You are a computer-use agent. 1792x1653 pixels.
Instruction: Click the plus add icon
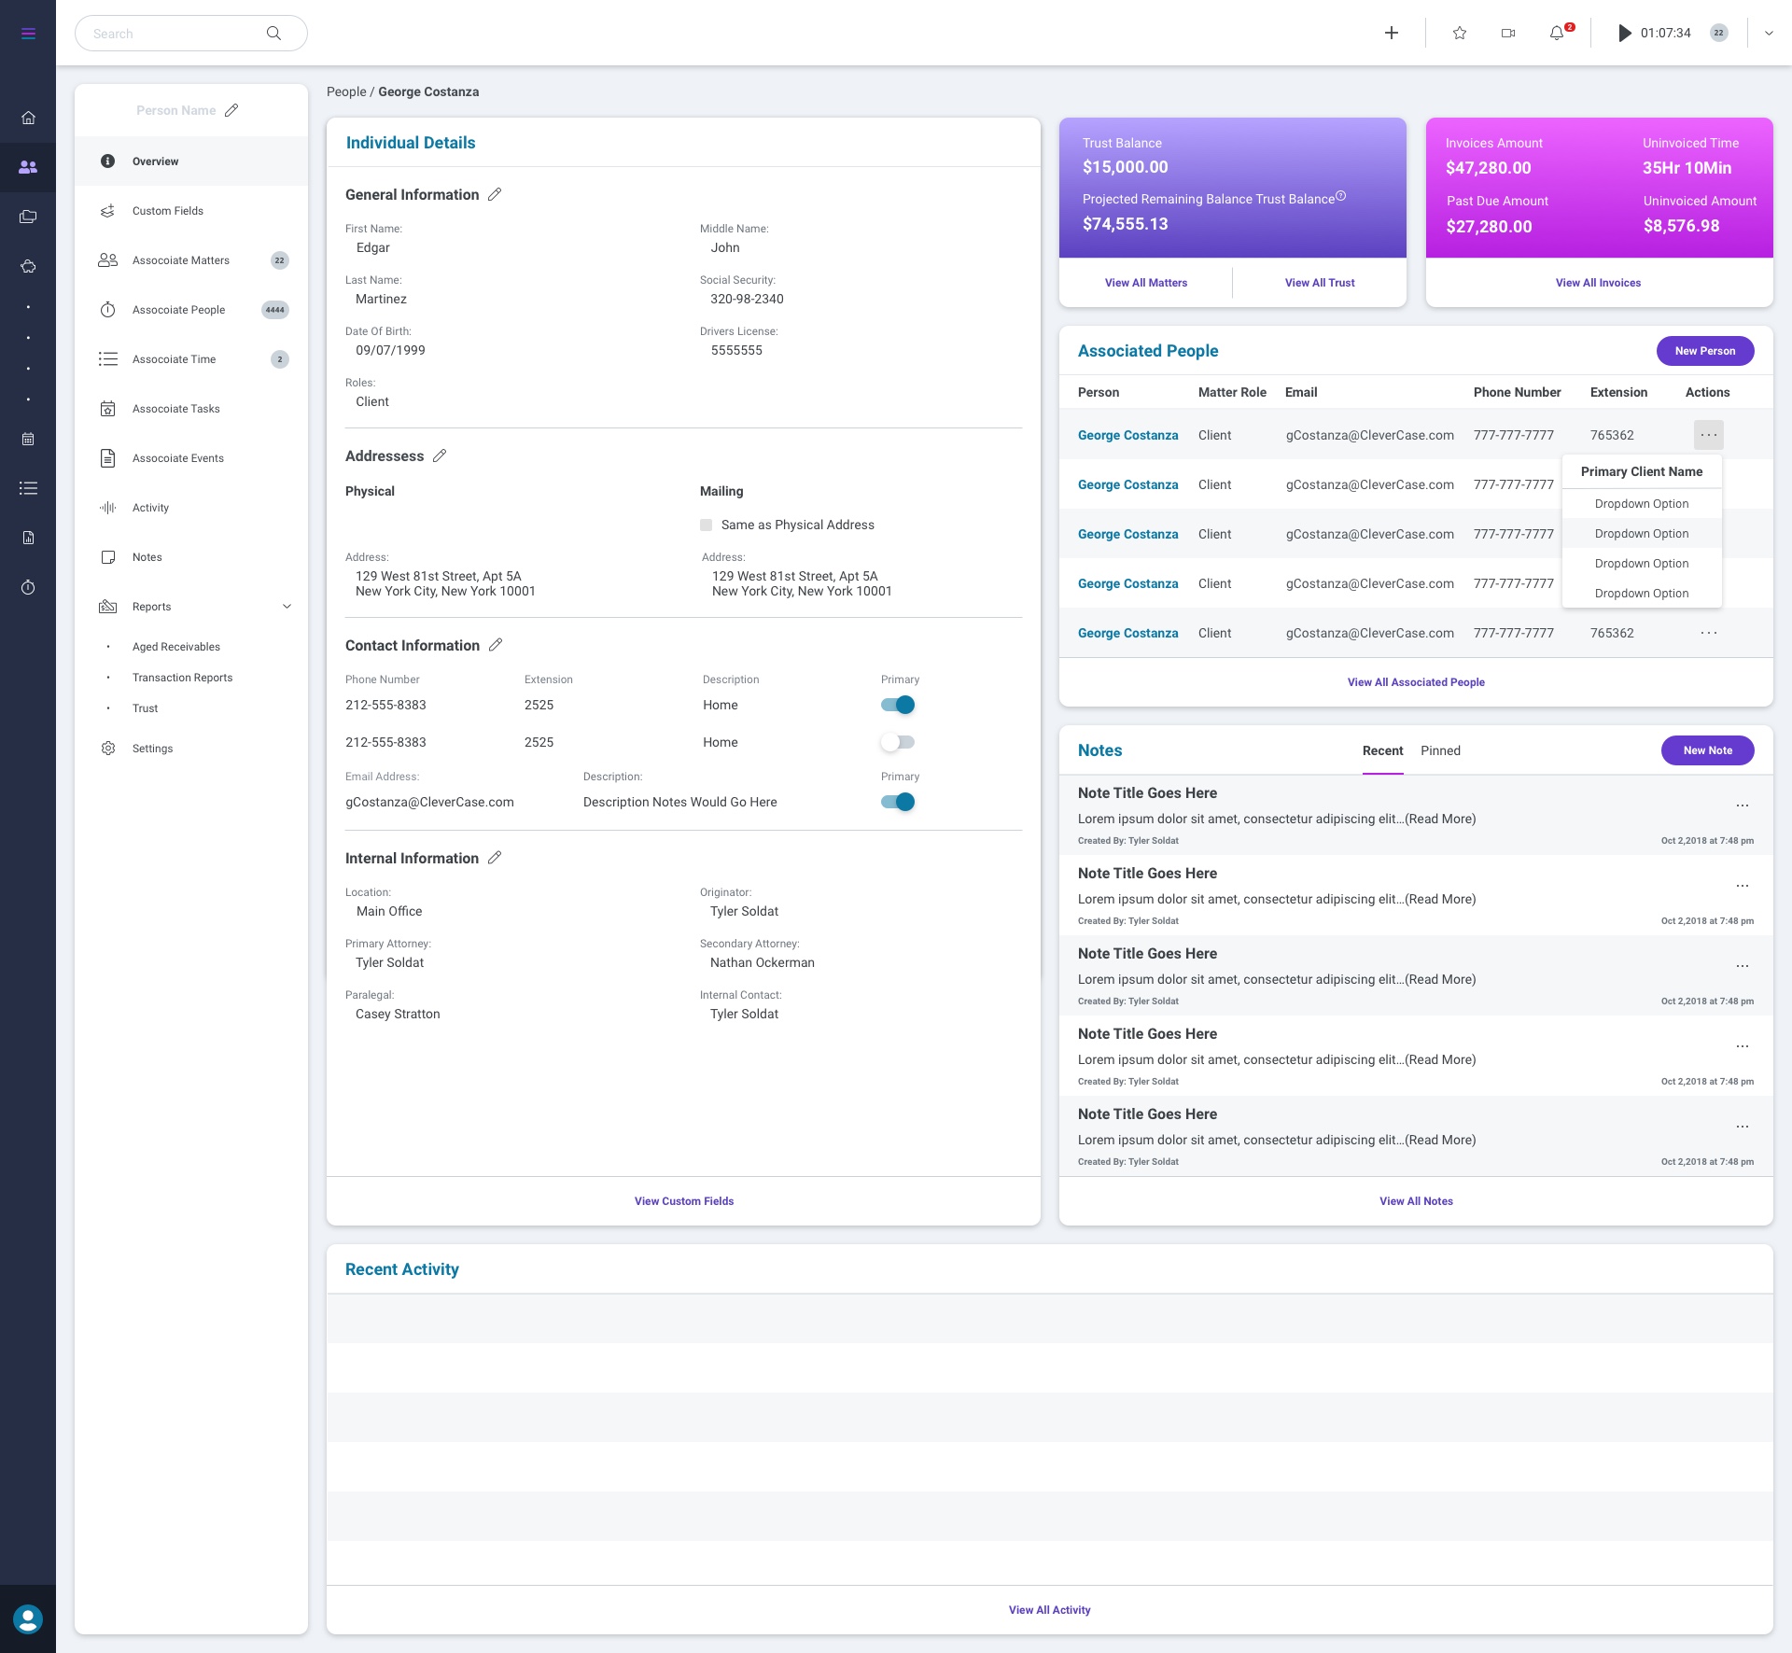pos(1391,34)
